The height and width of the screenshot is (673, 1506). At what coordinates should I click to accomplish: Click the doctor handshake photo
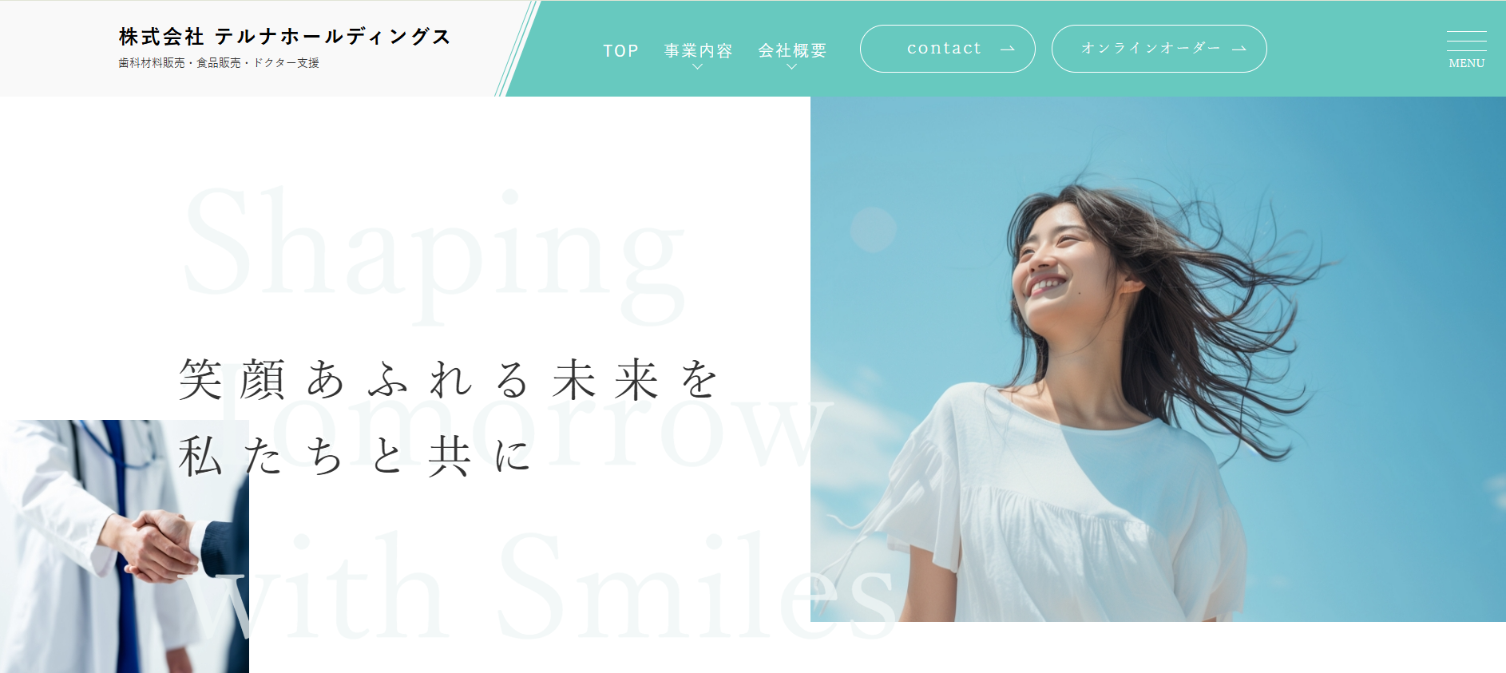(124, 546)
